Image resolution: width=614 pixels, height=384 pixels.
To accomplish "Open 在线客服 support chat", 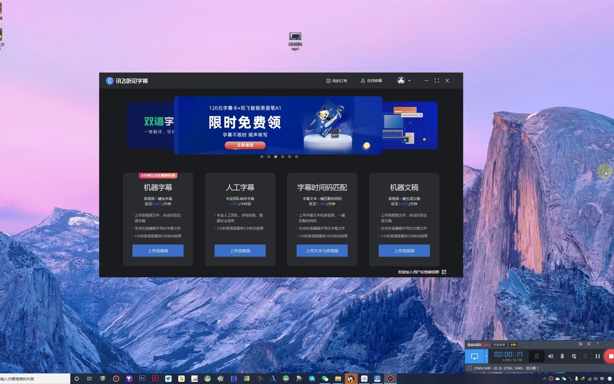I will tap(371, 81).
